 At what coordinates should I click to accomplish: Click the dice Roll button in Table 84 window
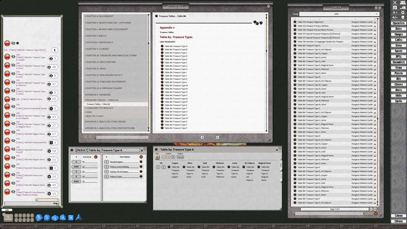157,157
